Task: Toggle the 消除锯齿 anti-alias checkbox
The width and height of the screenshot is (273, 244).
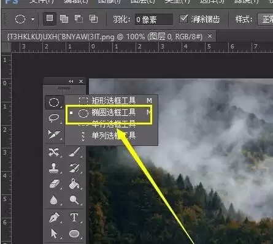Action: (183, 19)
